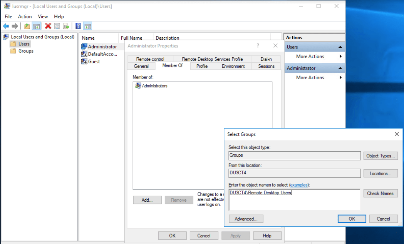Click the Export List toolbar icon
This screenshot has height=244, width=404.
(x=66, y=26)
